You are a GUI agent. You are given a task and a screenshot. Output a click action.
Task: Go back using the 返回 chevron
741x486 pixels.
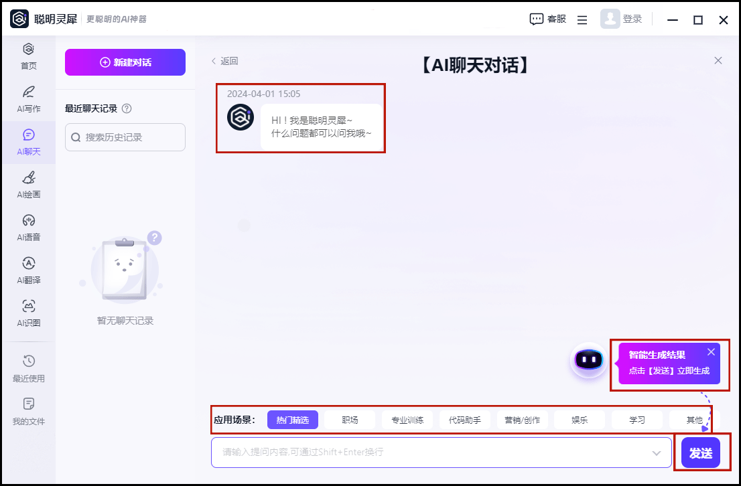[214, 61]
